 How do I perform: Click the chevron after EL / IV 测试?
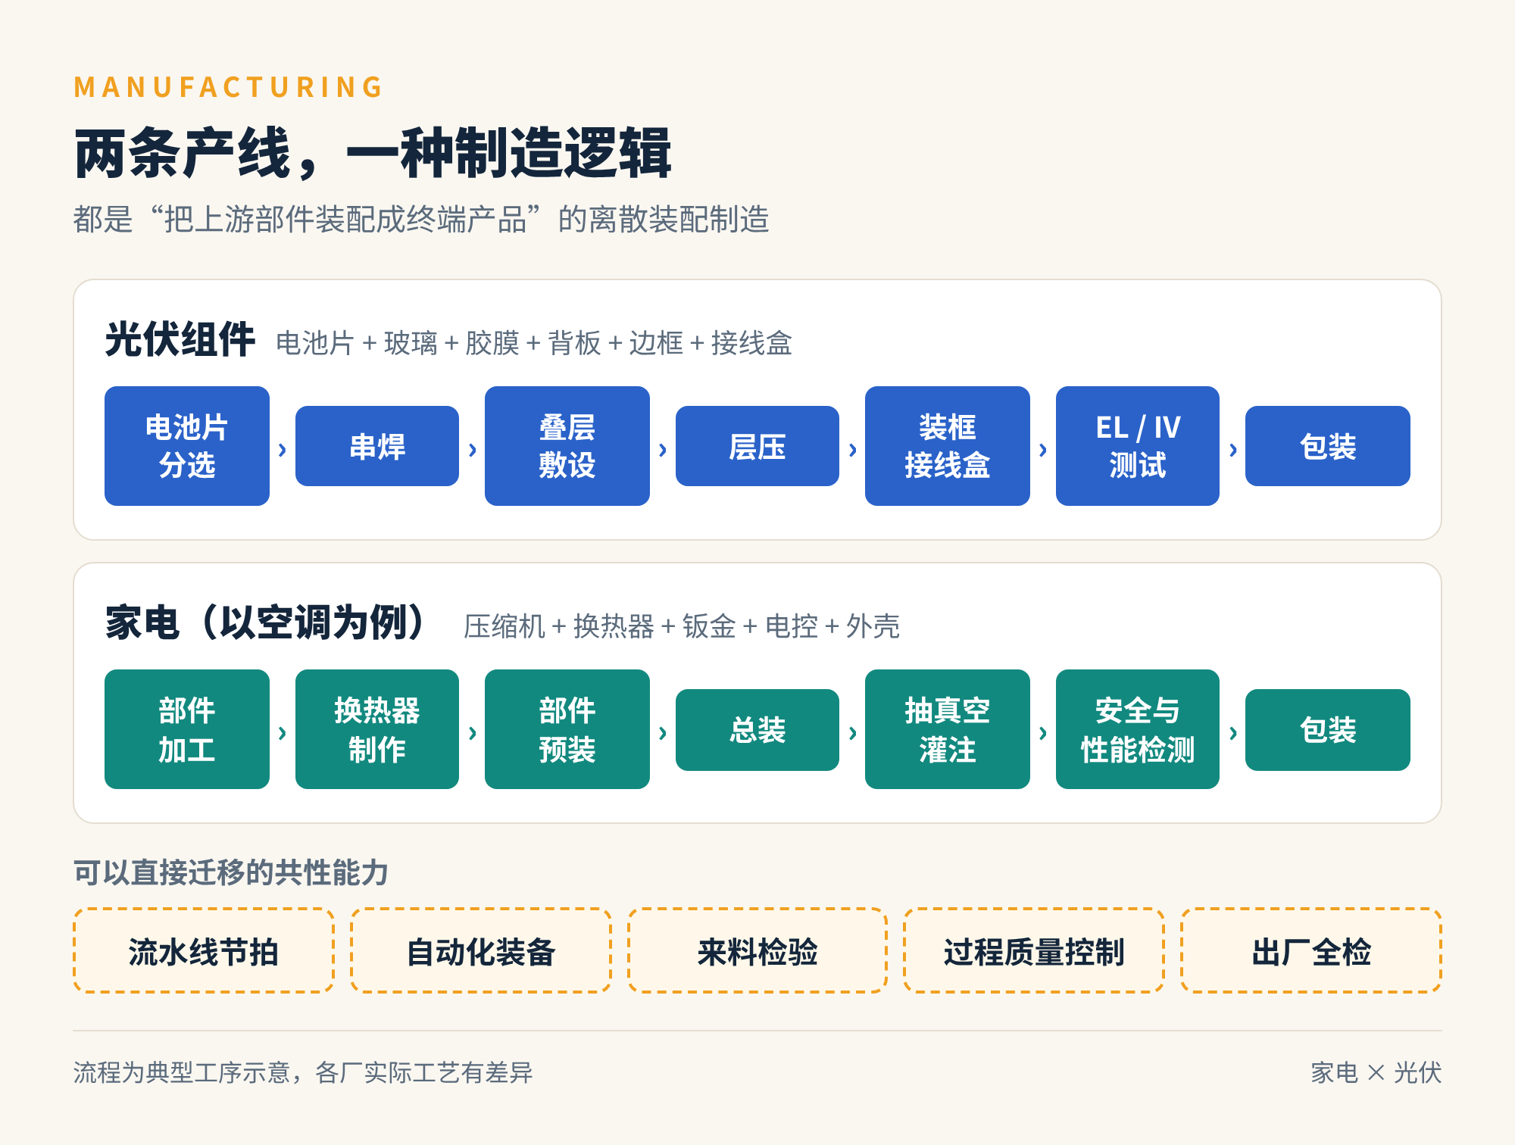pyautogui.click(x=1233, y=450)
